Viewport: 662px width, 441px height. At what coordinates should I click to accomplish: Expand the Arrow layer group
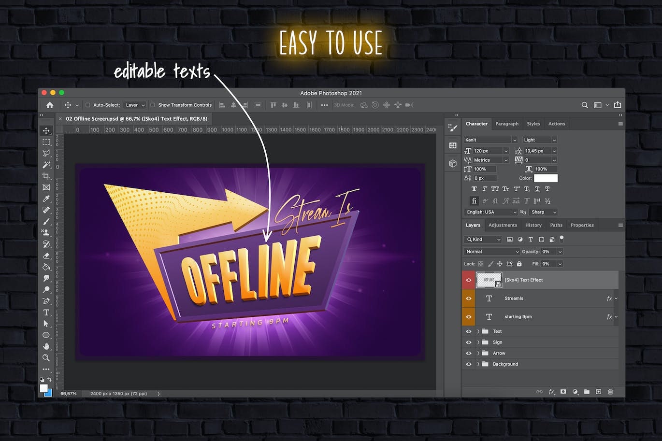(478, 353)
